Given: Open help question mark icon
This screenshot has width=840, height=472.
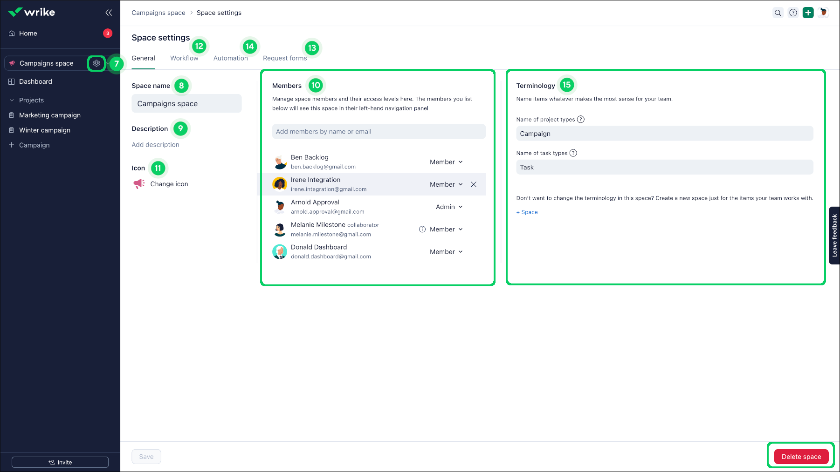Looking at the screenshot, I should [793, 13].
